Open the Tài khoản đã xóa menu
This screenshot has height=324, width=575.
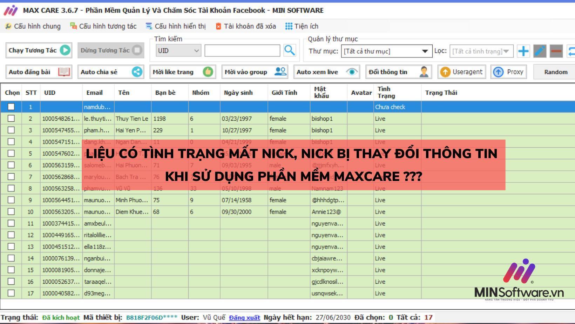tap(246, 26)
